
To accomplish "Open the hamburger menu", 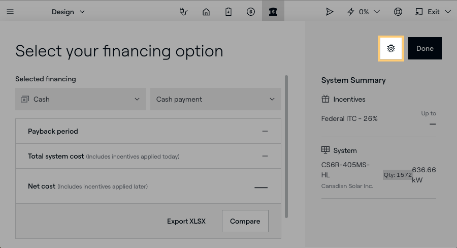I will (x=10, y=12).
